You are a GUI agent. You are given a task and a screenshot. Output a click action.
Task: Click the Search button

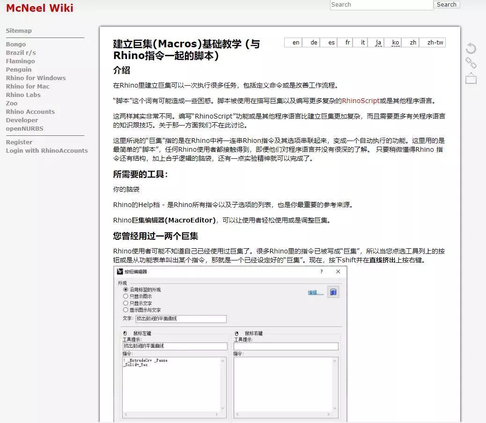pyautogui.click(x=447, y=4)
